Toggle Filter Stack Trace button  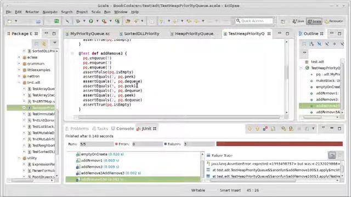(x=332, y=155)
